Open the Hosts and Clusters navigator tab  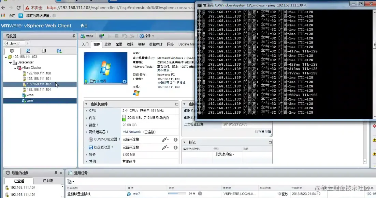pos(12,51)
